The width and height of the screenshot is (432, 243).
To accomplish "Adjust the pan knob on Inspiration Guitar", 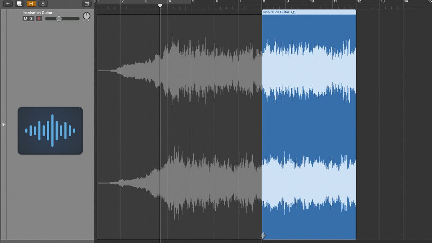I will 86,16.
